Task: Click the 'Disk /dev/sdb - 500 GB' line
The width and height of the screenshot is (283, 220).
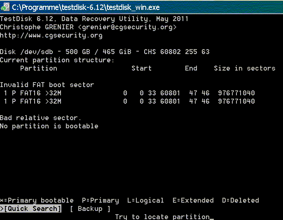Action: coord(105,52)
